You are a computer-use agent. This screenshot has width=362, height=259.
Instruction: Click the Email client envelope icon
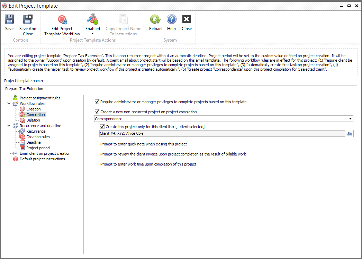pos(16,153)
